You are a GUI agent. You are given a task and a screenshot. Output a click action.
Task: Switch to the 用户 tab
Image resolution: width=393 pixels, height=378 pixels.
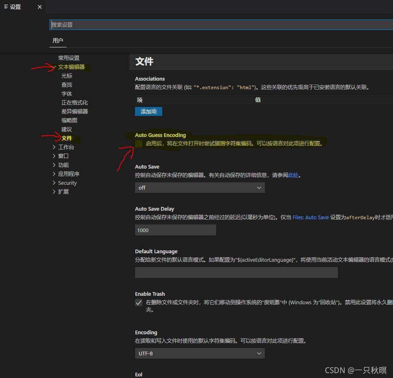(58, 40)
